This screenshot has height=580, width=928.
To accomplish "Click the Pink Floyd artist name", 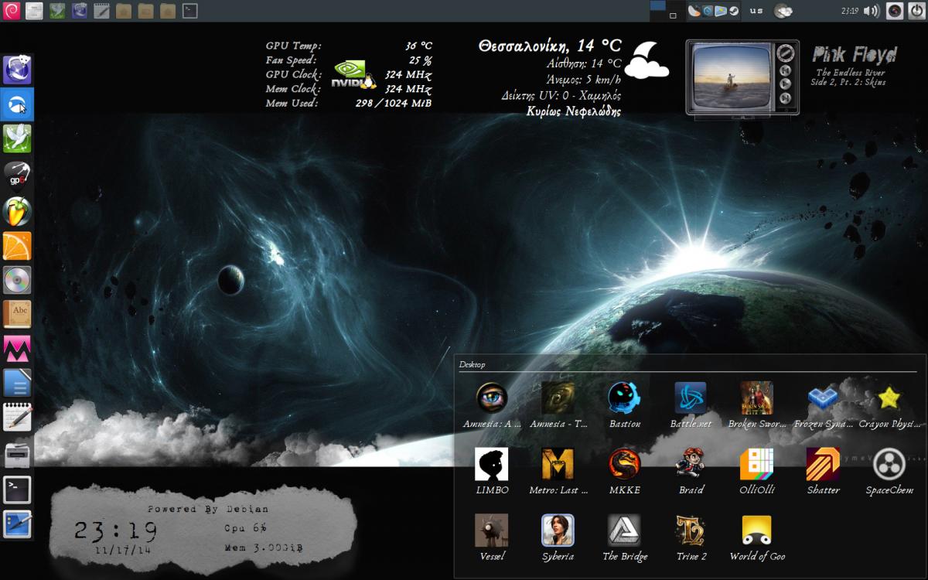I will coord(854,55).
